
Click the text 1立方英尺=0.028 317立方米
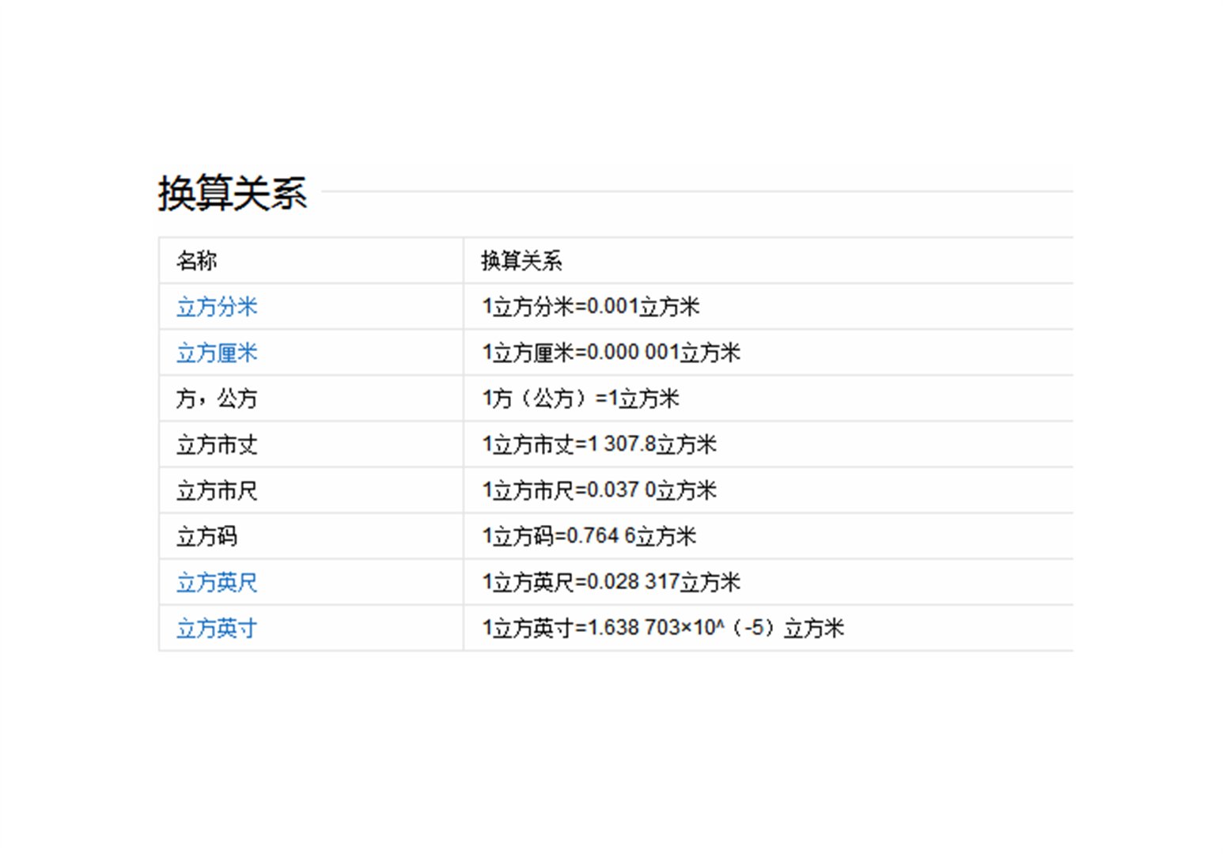pos(611,582)
